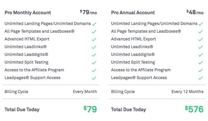Click the $79/mo price label
The image size is (208, 121).
(88, 12)
